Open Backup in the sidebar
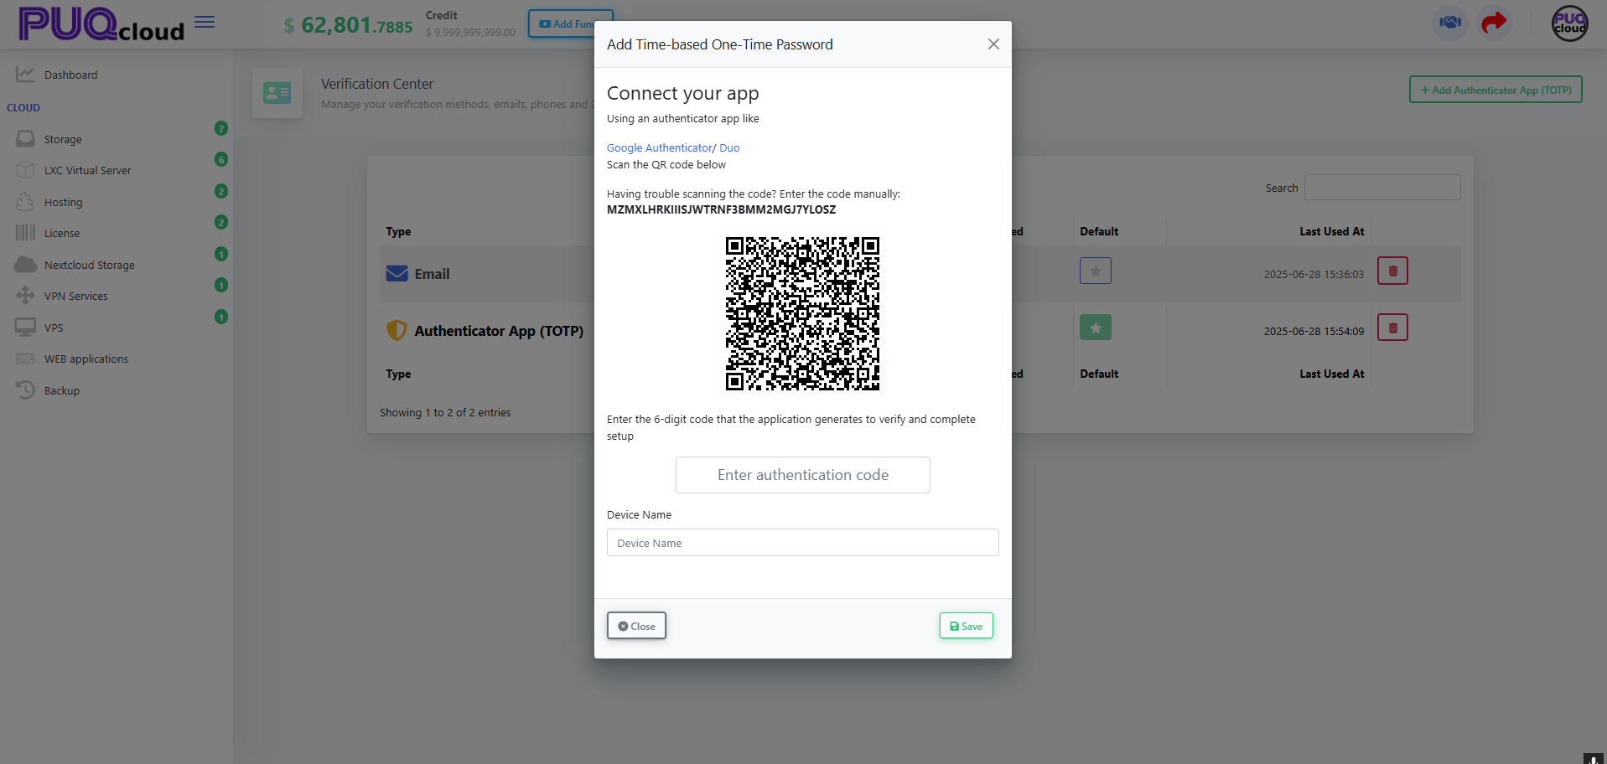The height and width of the screenshot is (764, 1607). [62, 391]
